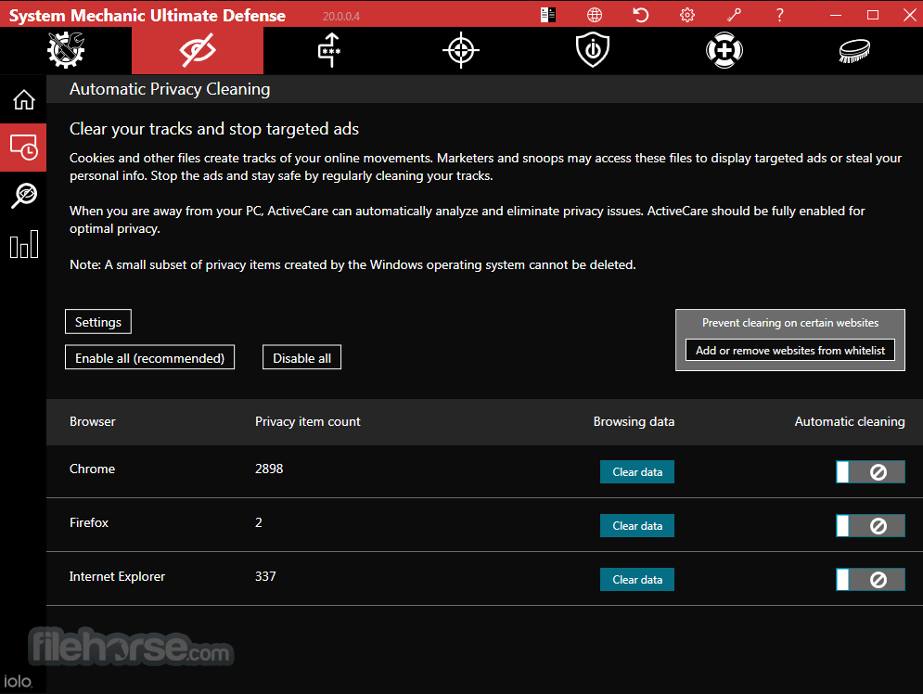Minimize the System Mechanic window
Viewport: 923px width, 694px height.
click(835, 15)
